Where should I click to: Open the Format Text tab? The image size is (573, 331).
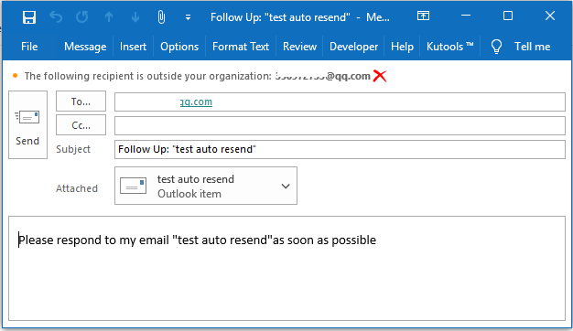[241, 47]
